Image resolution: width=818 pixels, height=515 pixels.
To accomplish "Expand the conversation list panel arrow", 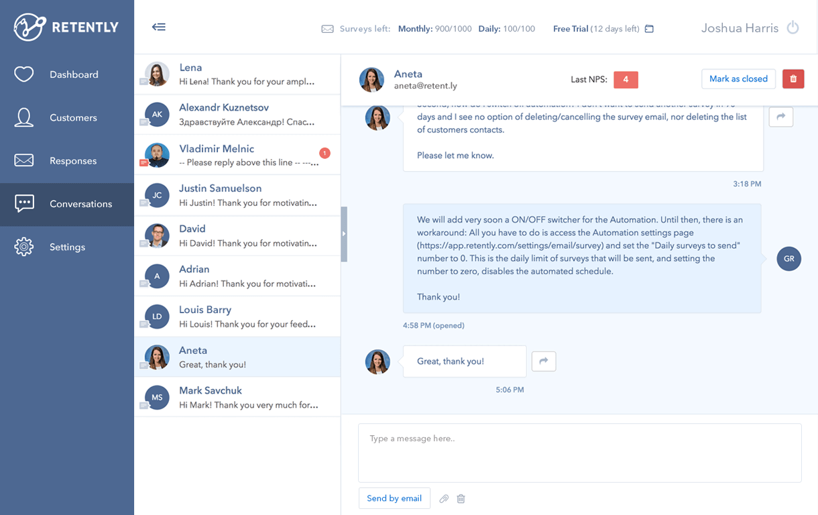I will (344, 235).
